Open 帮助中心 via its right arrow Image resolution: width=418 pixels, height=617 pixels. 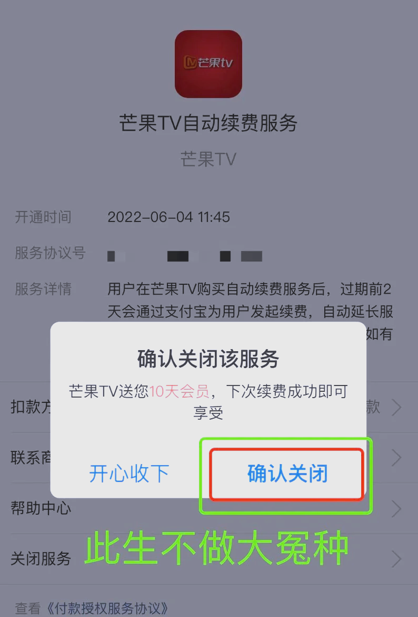point(397,509)
